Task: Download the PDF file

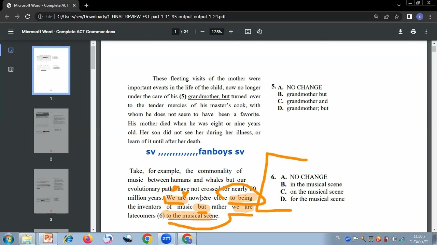Action: coord(400,32)
